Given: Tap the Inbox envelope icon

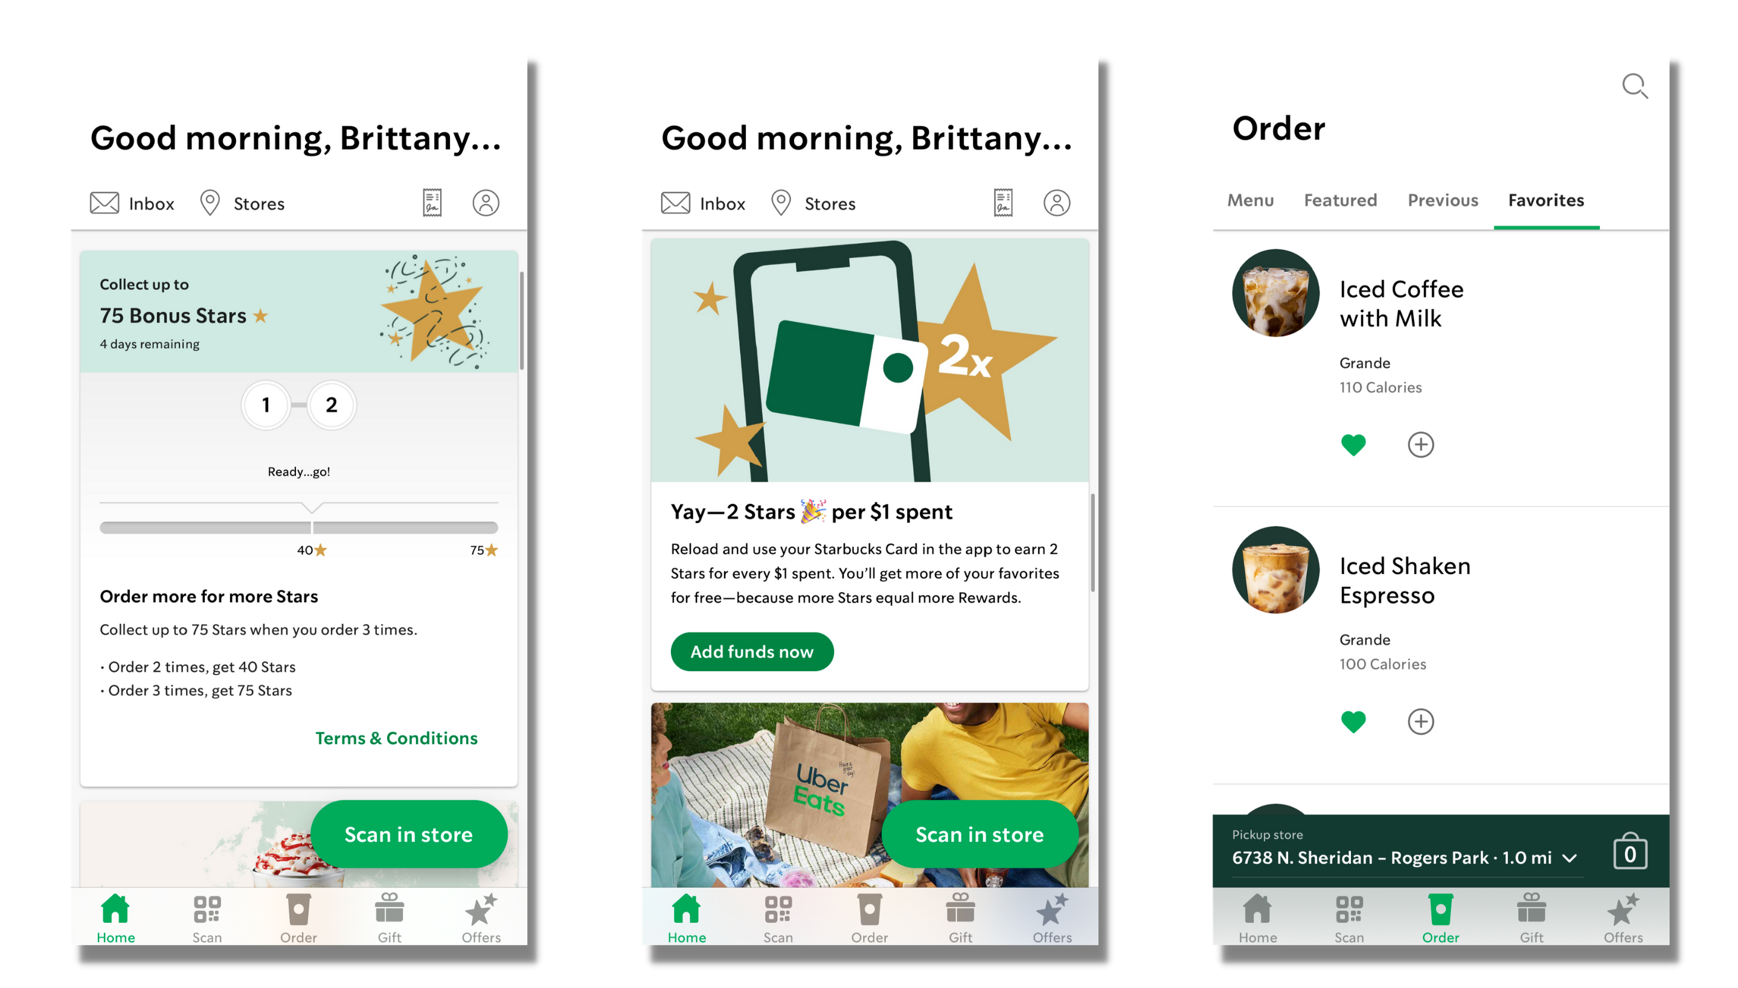Looking at the screenshot, I should tap(105, 202).
